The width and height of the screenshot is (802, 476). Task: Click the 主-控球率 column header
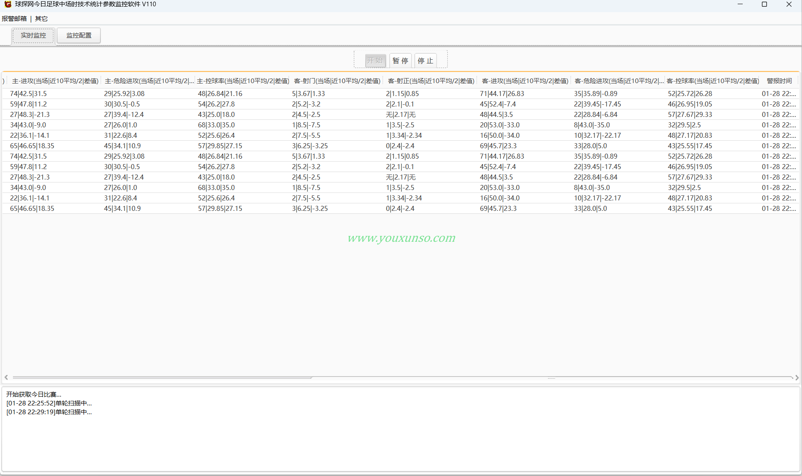(x=243, y=81)
